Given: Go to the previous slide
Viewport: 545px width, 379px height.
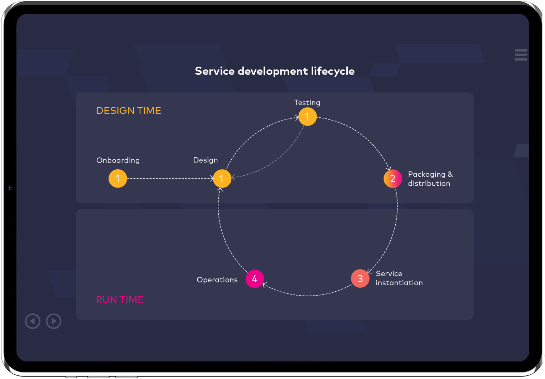Looking at the screenshot, I should point(33,321).
